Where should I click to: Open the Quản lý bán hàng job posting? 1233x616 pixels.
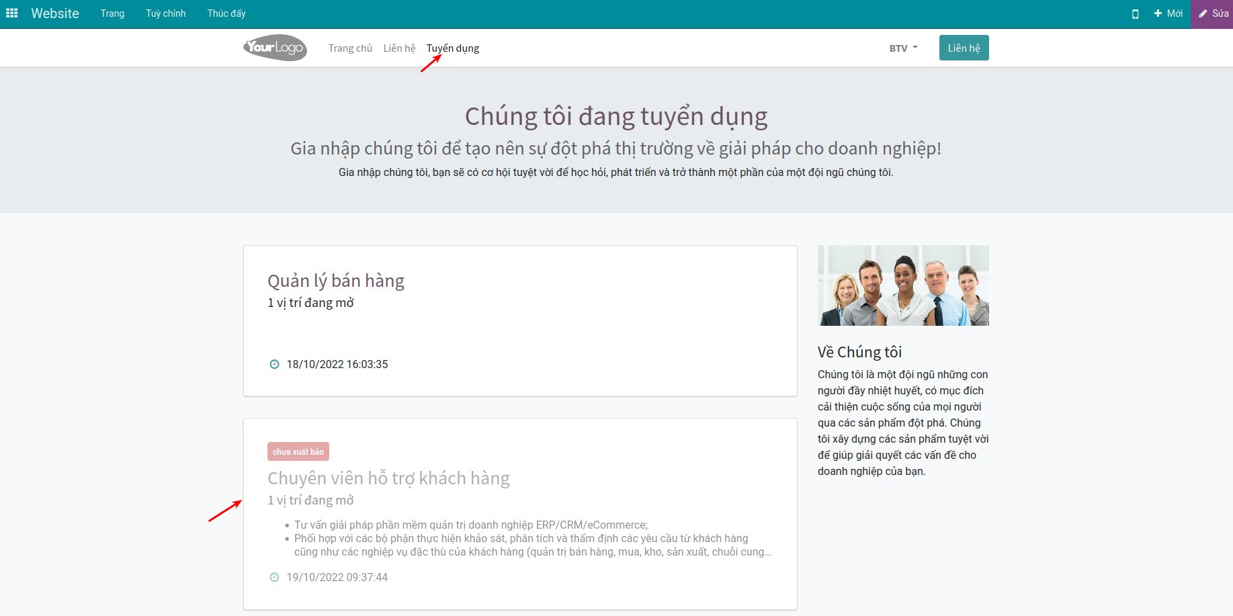[335, 280]
